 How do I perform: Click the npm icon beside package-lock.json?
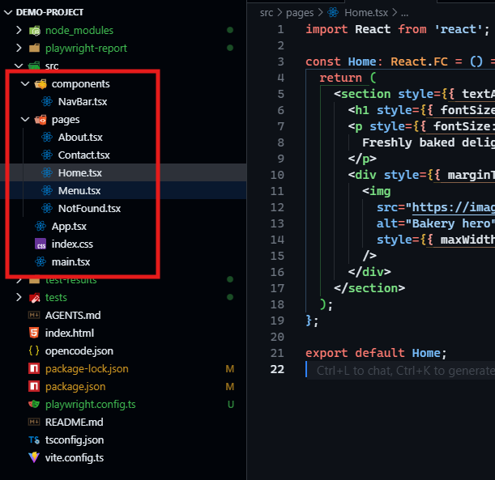point(34,368)
